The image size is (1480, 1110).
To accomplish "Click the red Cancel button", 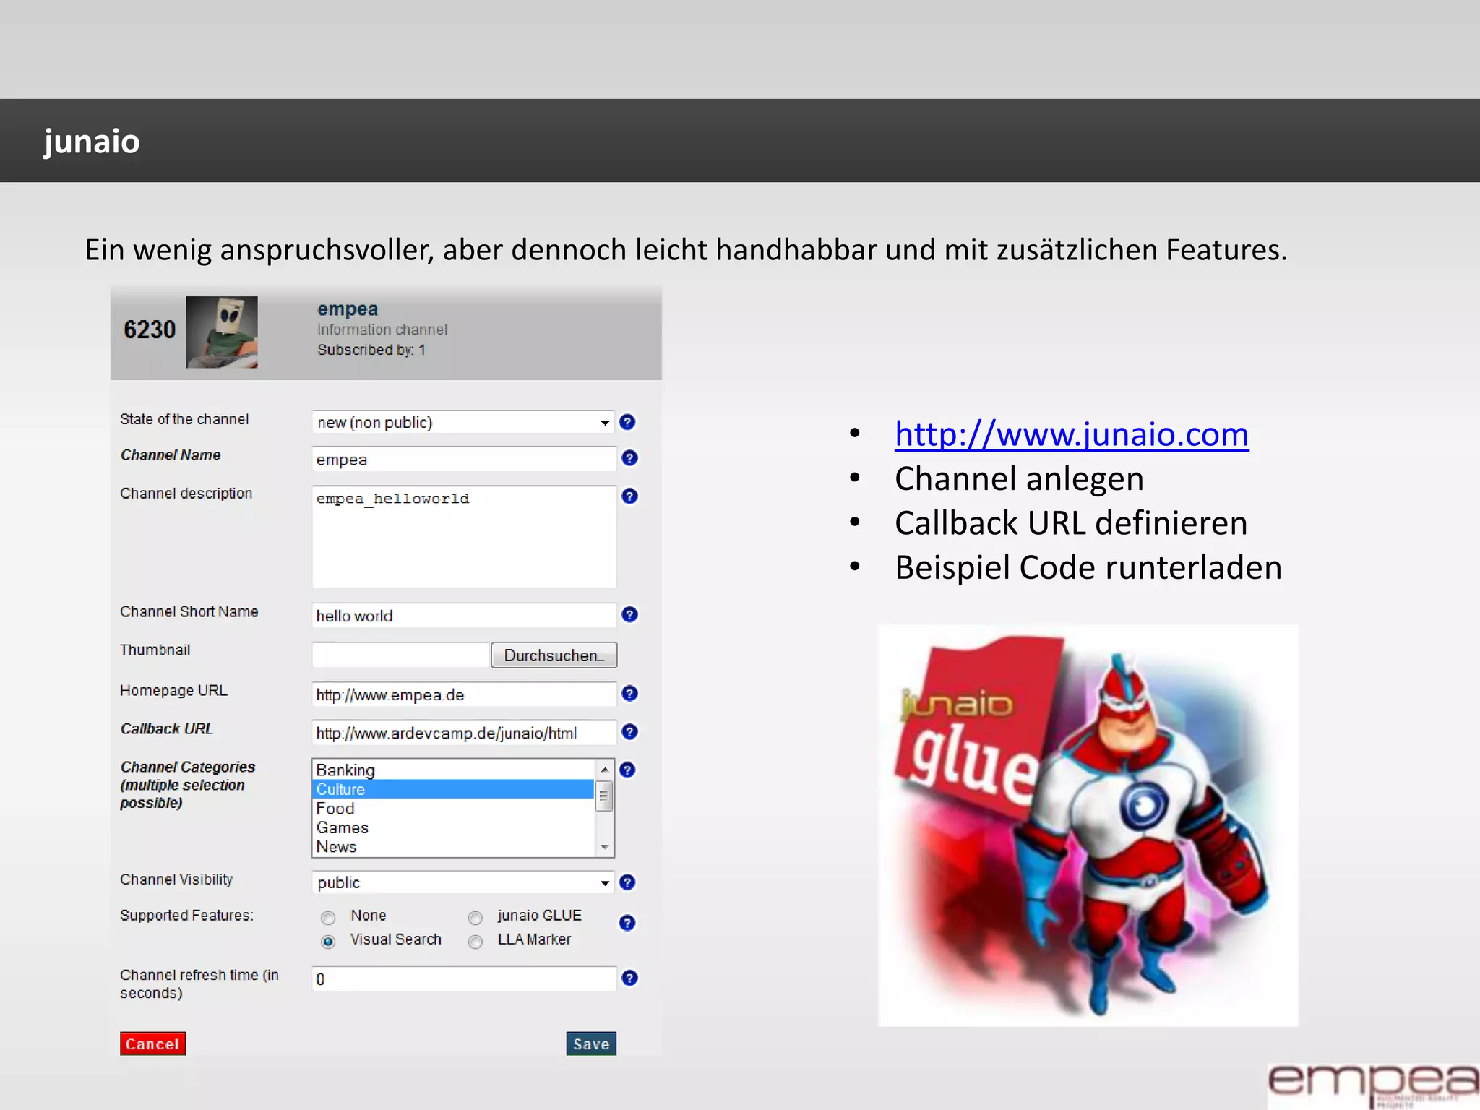I will pyautogui.click(x=152, y=1044).
